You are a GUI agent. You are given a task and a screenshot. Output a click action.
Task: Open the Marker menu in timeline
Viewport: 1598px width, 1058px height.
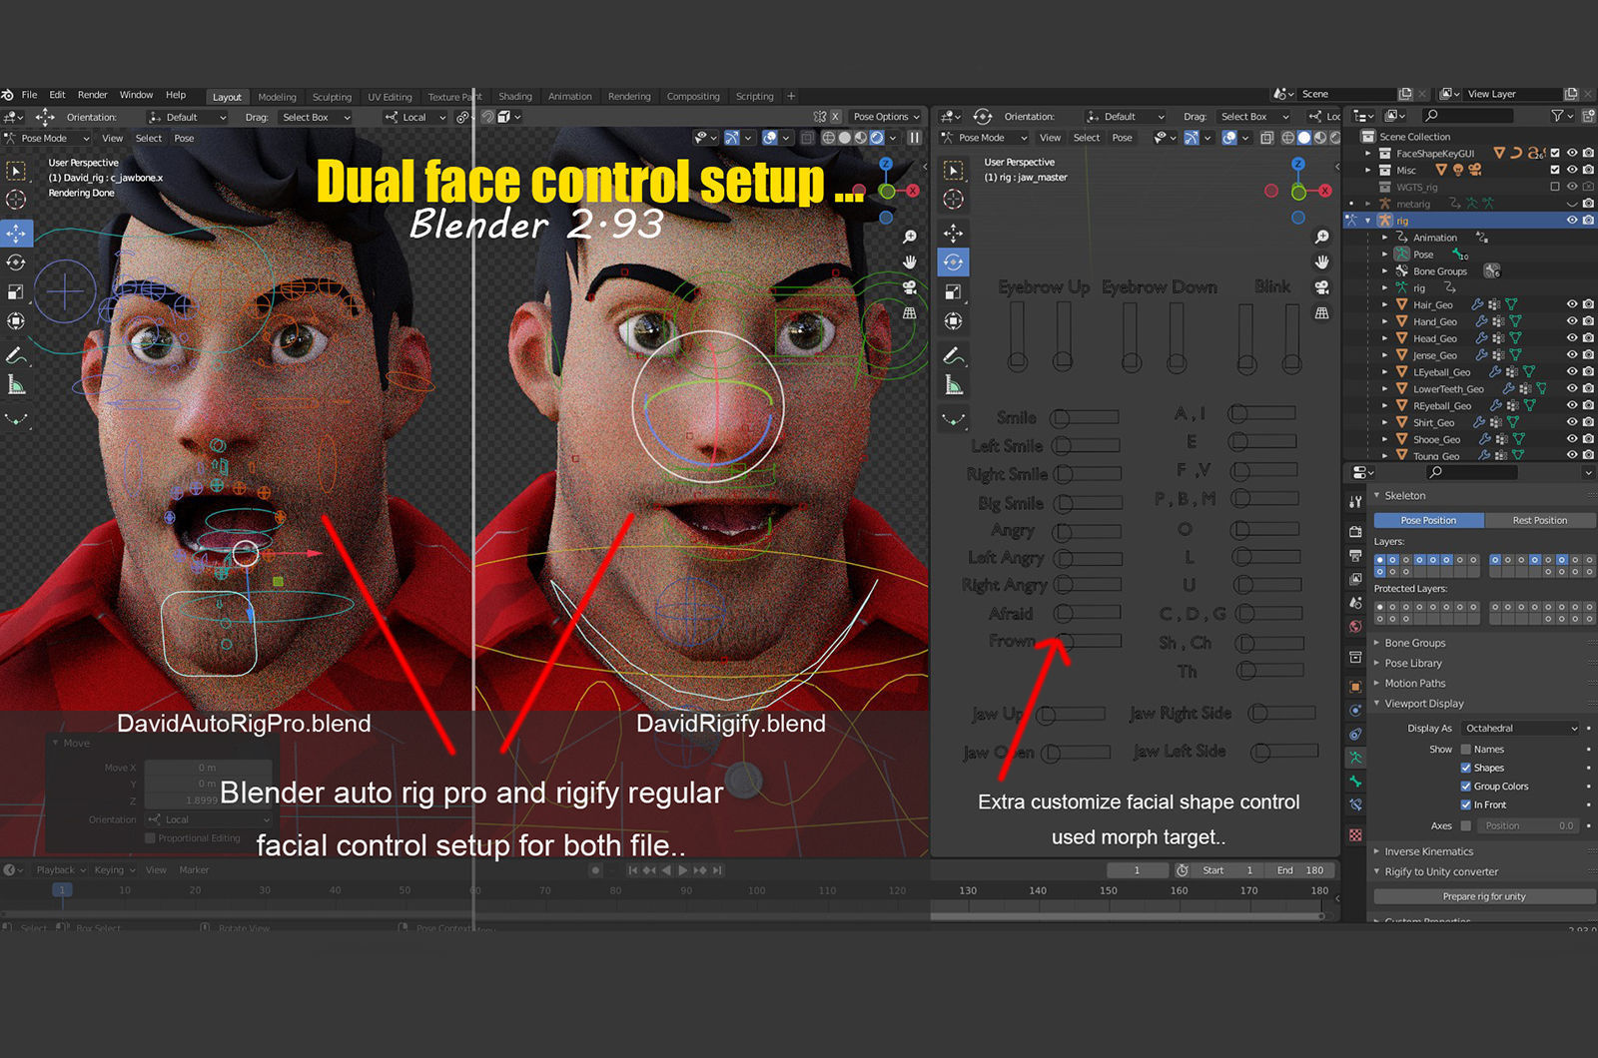(194, 870)
